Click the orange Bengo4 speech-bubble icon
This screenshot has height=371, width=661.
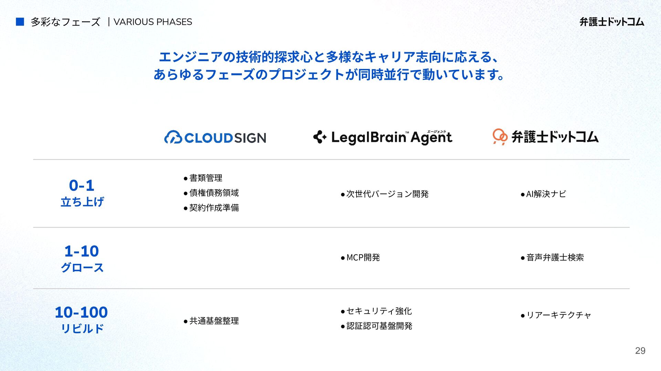[500, 137]
